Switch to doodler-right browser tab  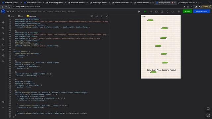[x=100, y=3]
